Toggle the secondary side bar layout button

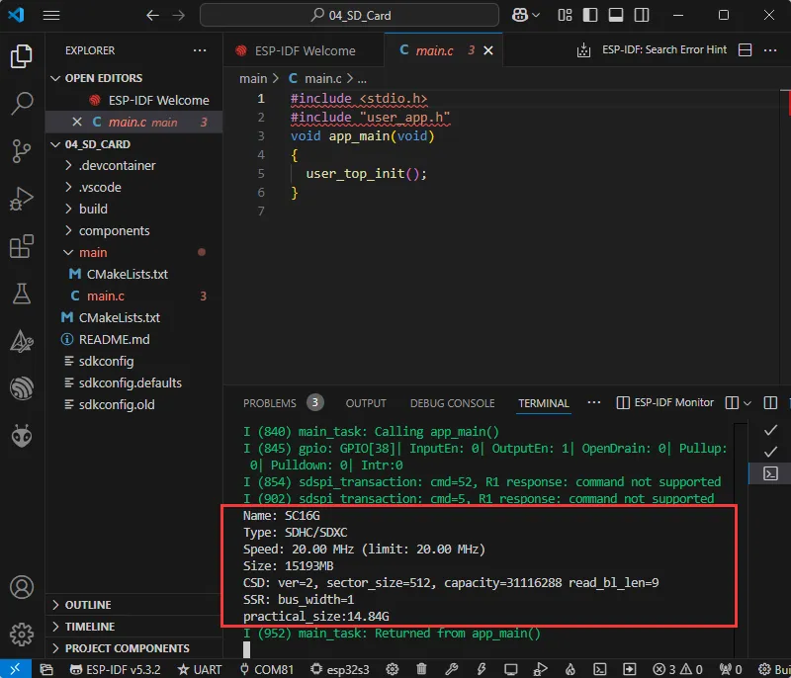640,16
